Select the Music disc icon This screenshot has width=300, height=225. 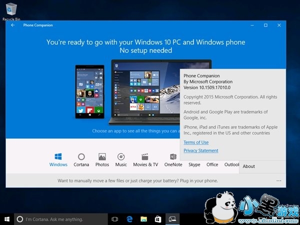121,156
